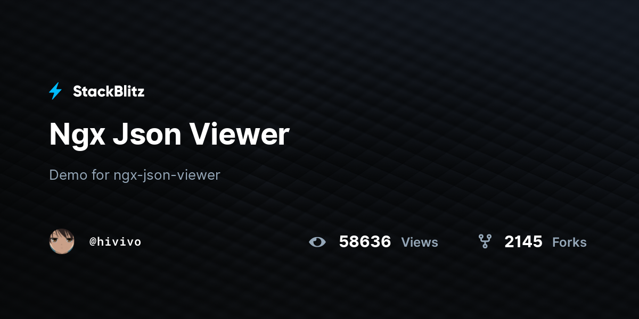Click the word 'Demo' in the description
Screen dimensions: 639x319
[x=68, y=174]
